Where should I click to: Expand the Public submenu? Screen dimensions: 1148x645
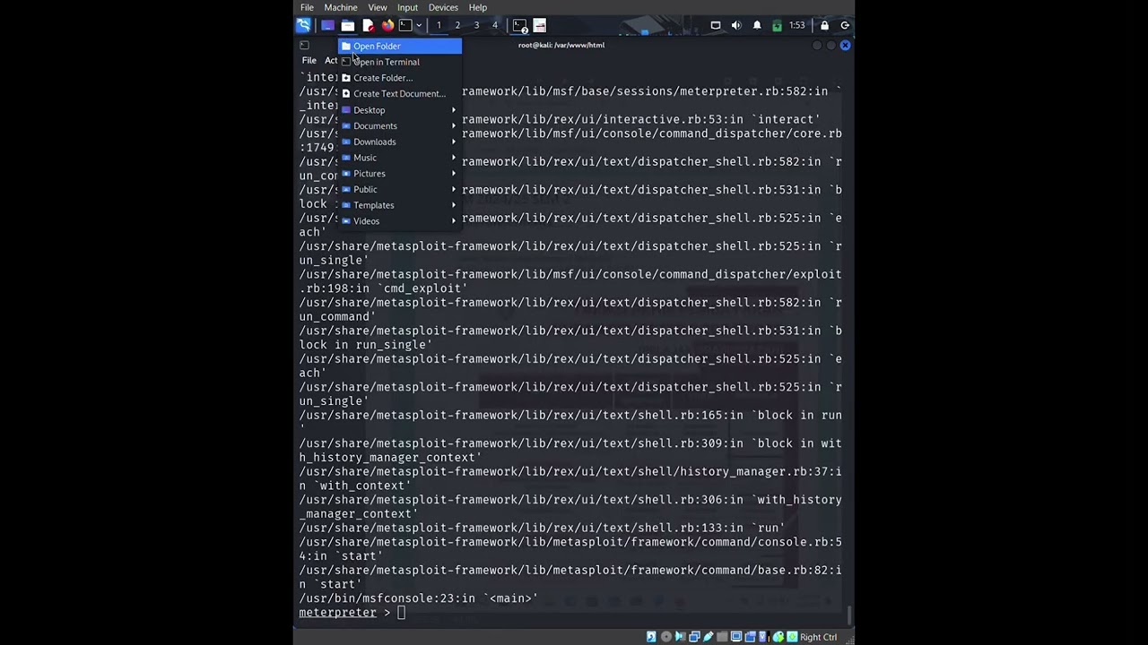[400, 189]
